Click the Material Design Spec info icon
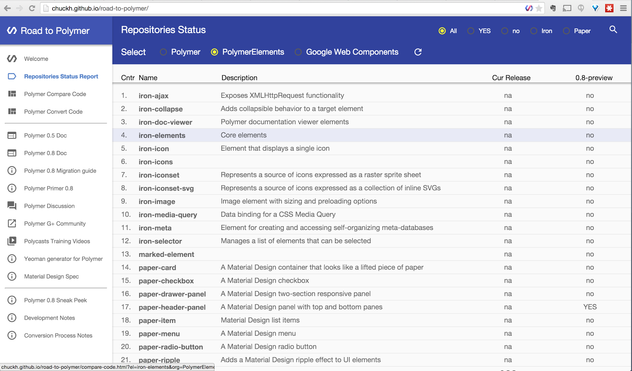This screenshot has width=632, height=371. pos(12,277)
